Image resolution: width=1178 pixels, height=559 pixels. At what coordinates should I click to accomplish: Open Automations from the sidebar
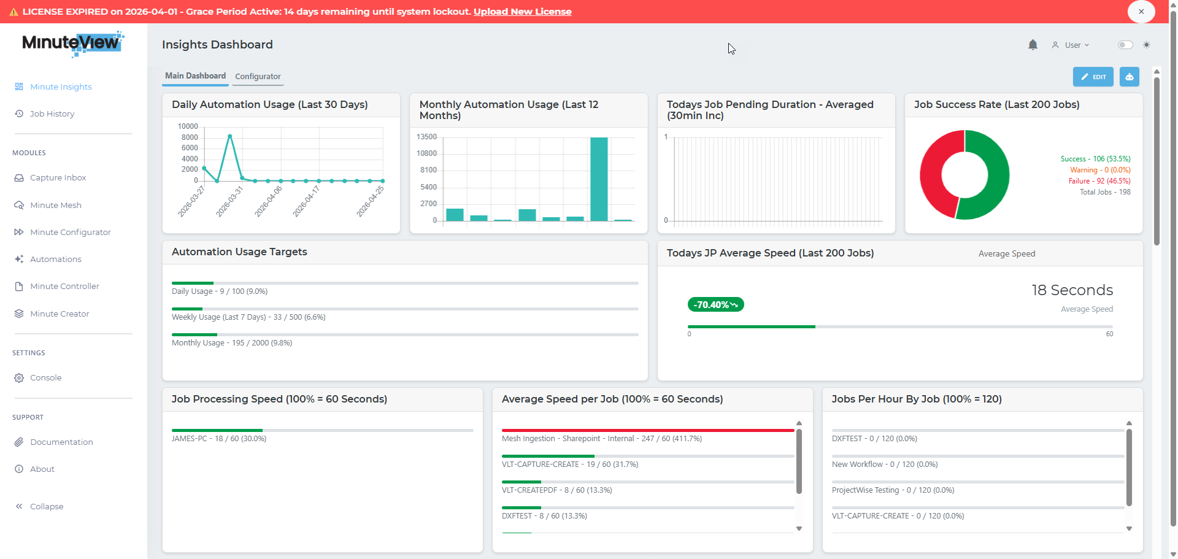click(x=55, y=259)
